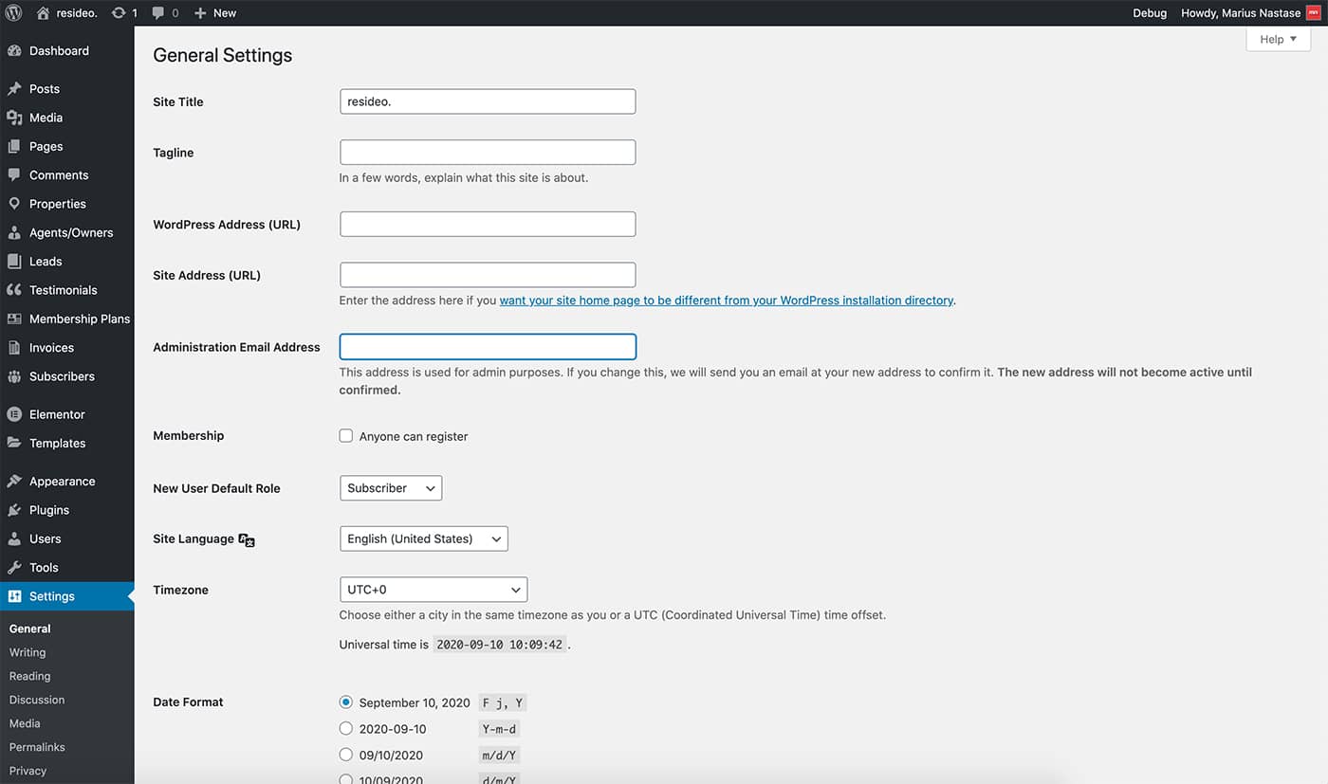Open the Timezone UTC+0 dropdown

[433, 590]
